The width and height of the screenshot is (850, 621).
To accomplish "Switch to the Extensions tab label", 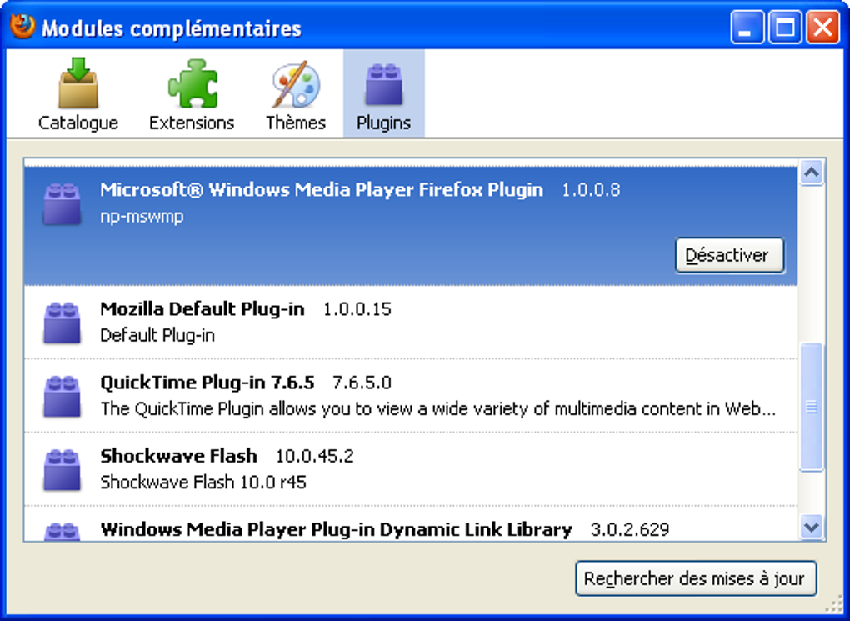I will coord(192,123).
